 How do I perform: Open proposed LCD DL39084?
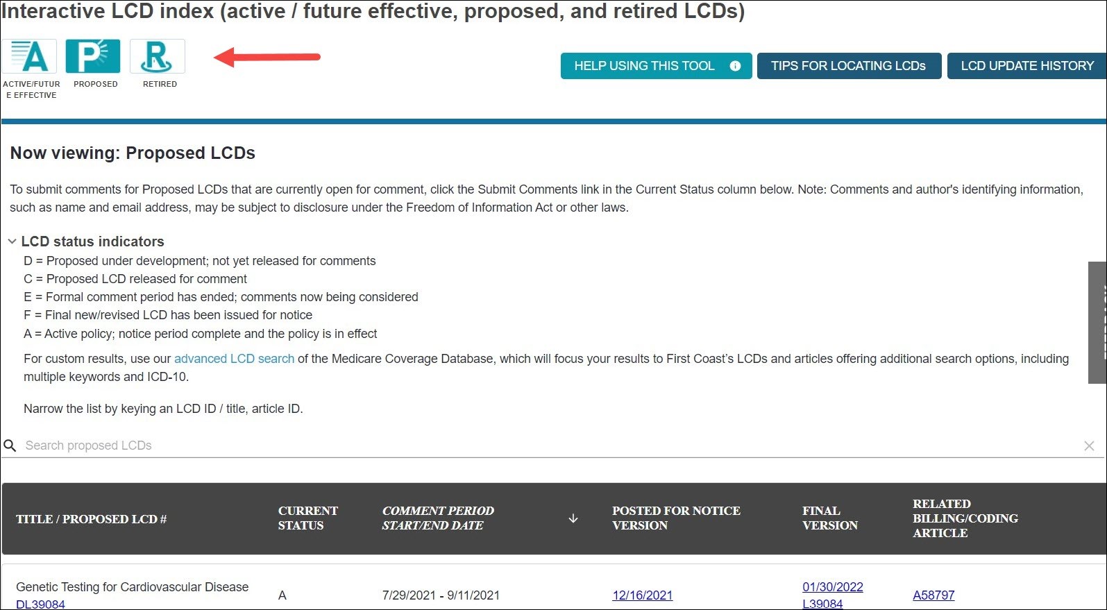coord(40,604)
